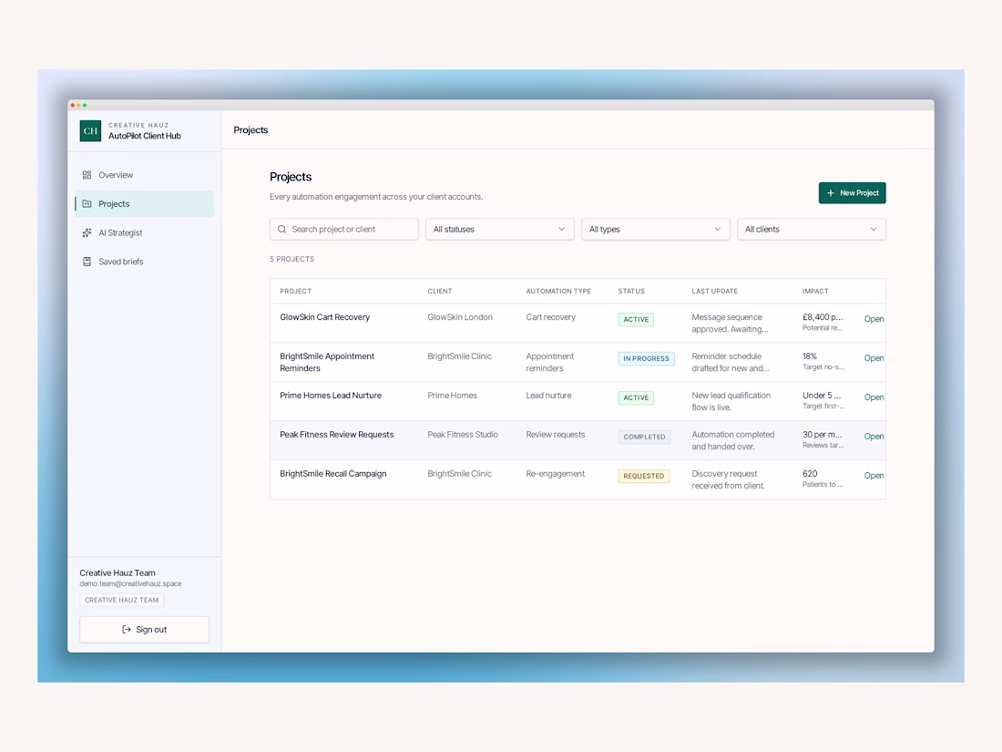Click the Peak Fitness Studio client cell
This screenshot has width=1002, height=752.
coord(463,435)
